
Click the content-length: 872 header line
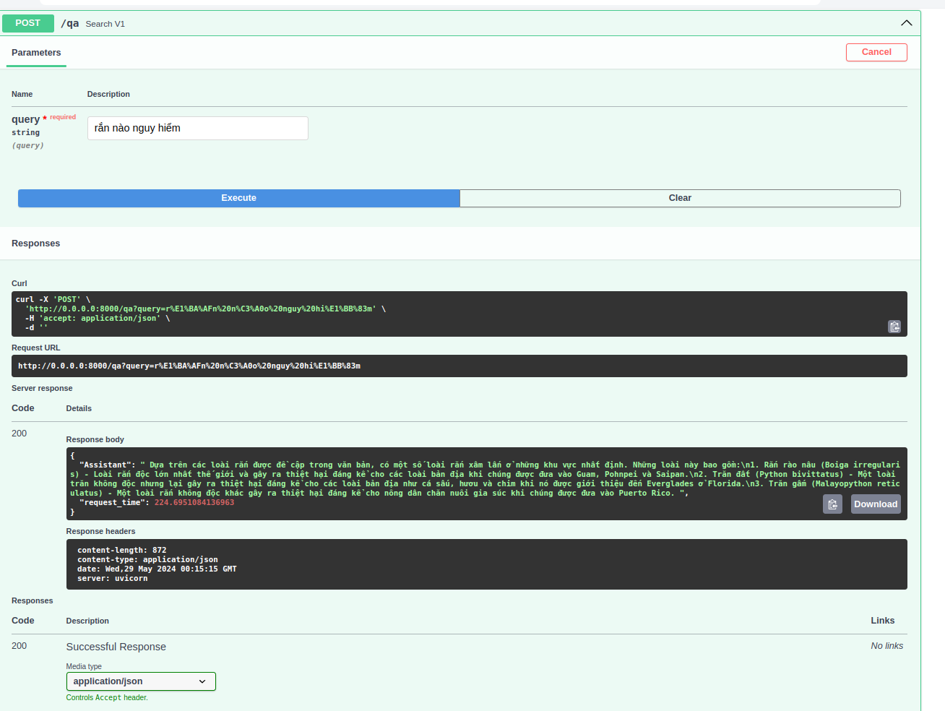(122, 551)
